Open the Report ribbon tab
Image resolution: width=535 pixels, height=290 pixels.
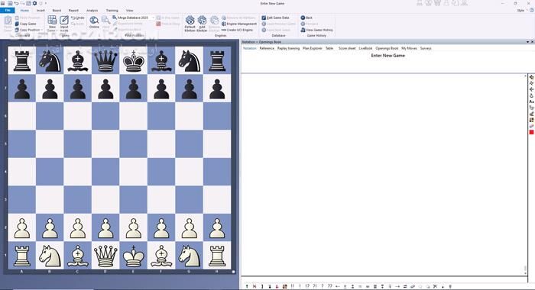(73, 11)
